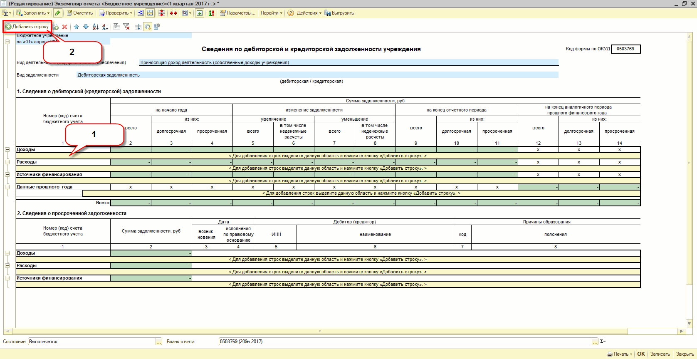This screenshot has width=697, height=359.
Task: Click the question mark help icon
Action: point(290,13)
